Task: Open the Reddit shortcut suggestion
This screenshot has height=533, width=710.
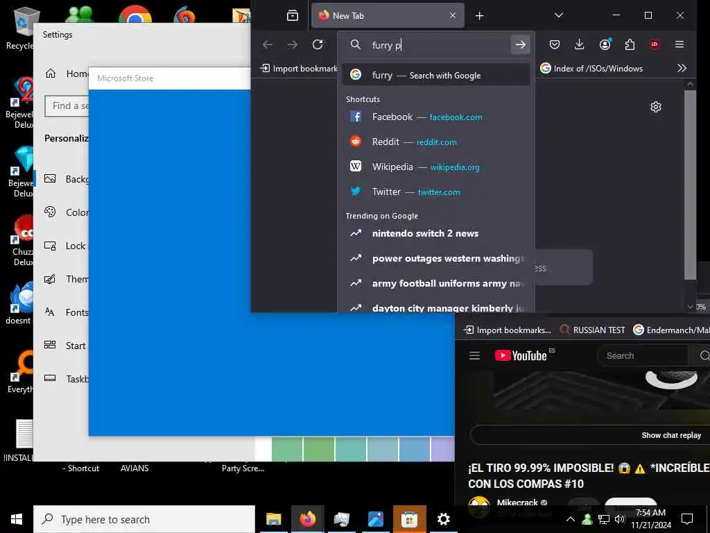Action: point(435,142)
